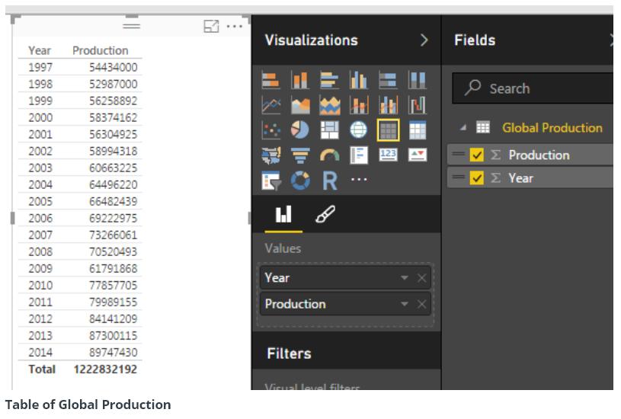Image resolution: width=621 pixels, height=419 pixels.
Task: Select the matrix visualization icon
Action: click(418, 130)
